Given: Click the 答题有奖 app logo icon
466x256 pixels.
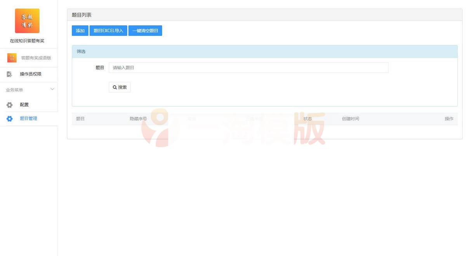Looking at the screenshot, I should [26, 21].
